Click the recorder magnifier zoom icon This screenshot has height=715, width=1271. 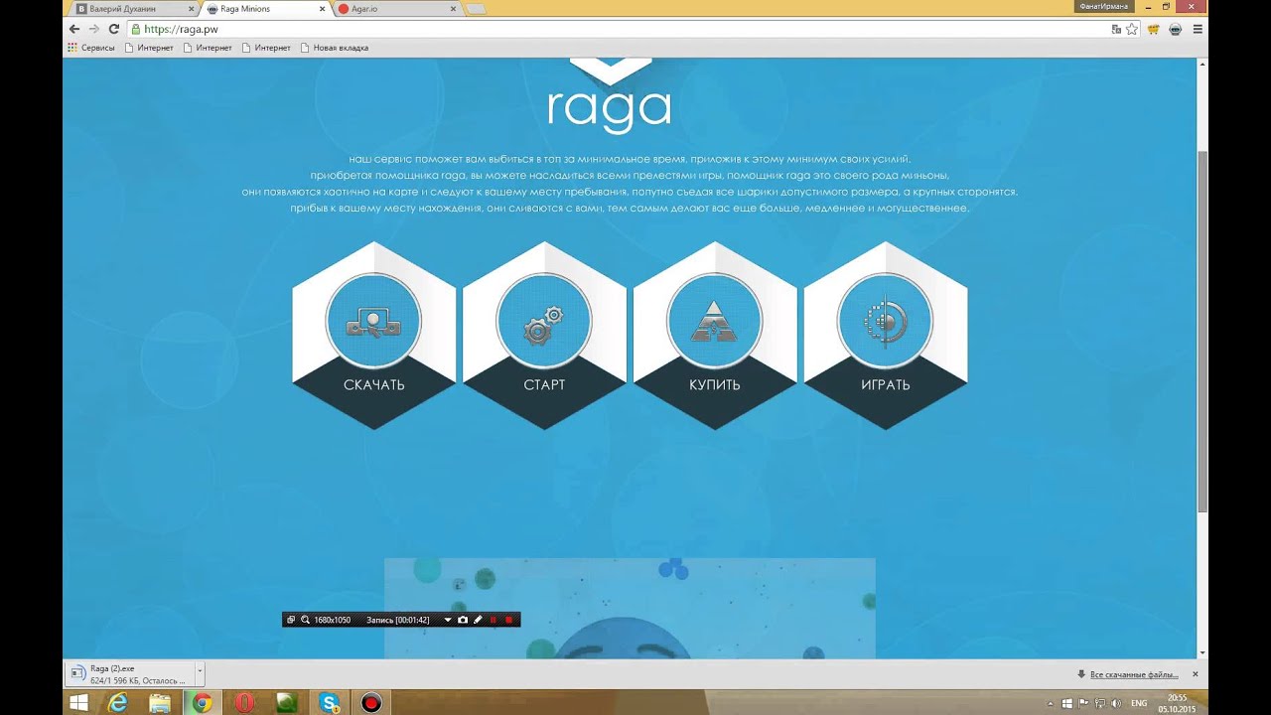(x=305, y=620)
